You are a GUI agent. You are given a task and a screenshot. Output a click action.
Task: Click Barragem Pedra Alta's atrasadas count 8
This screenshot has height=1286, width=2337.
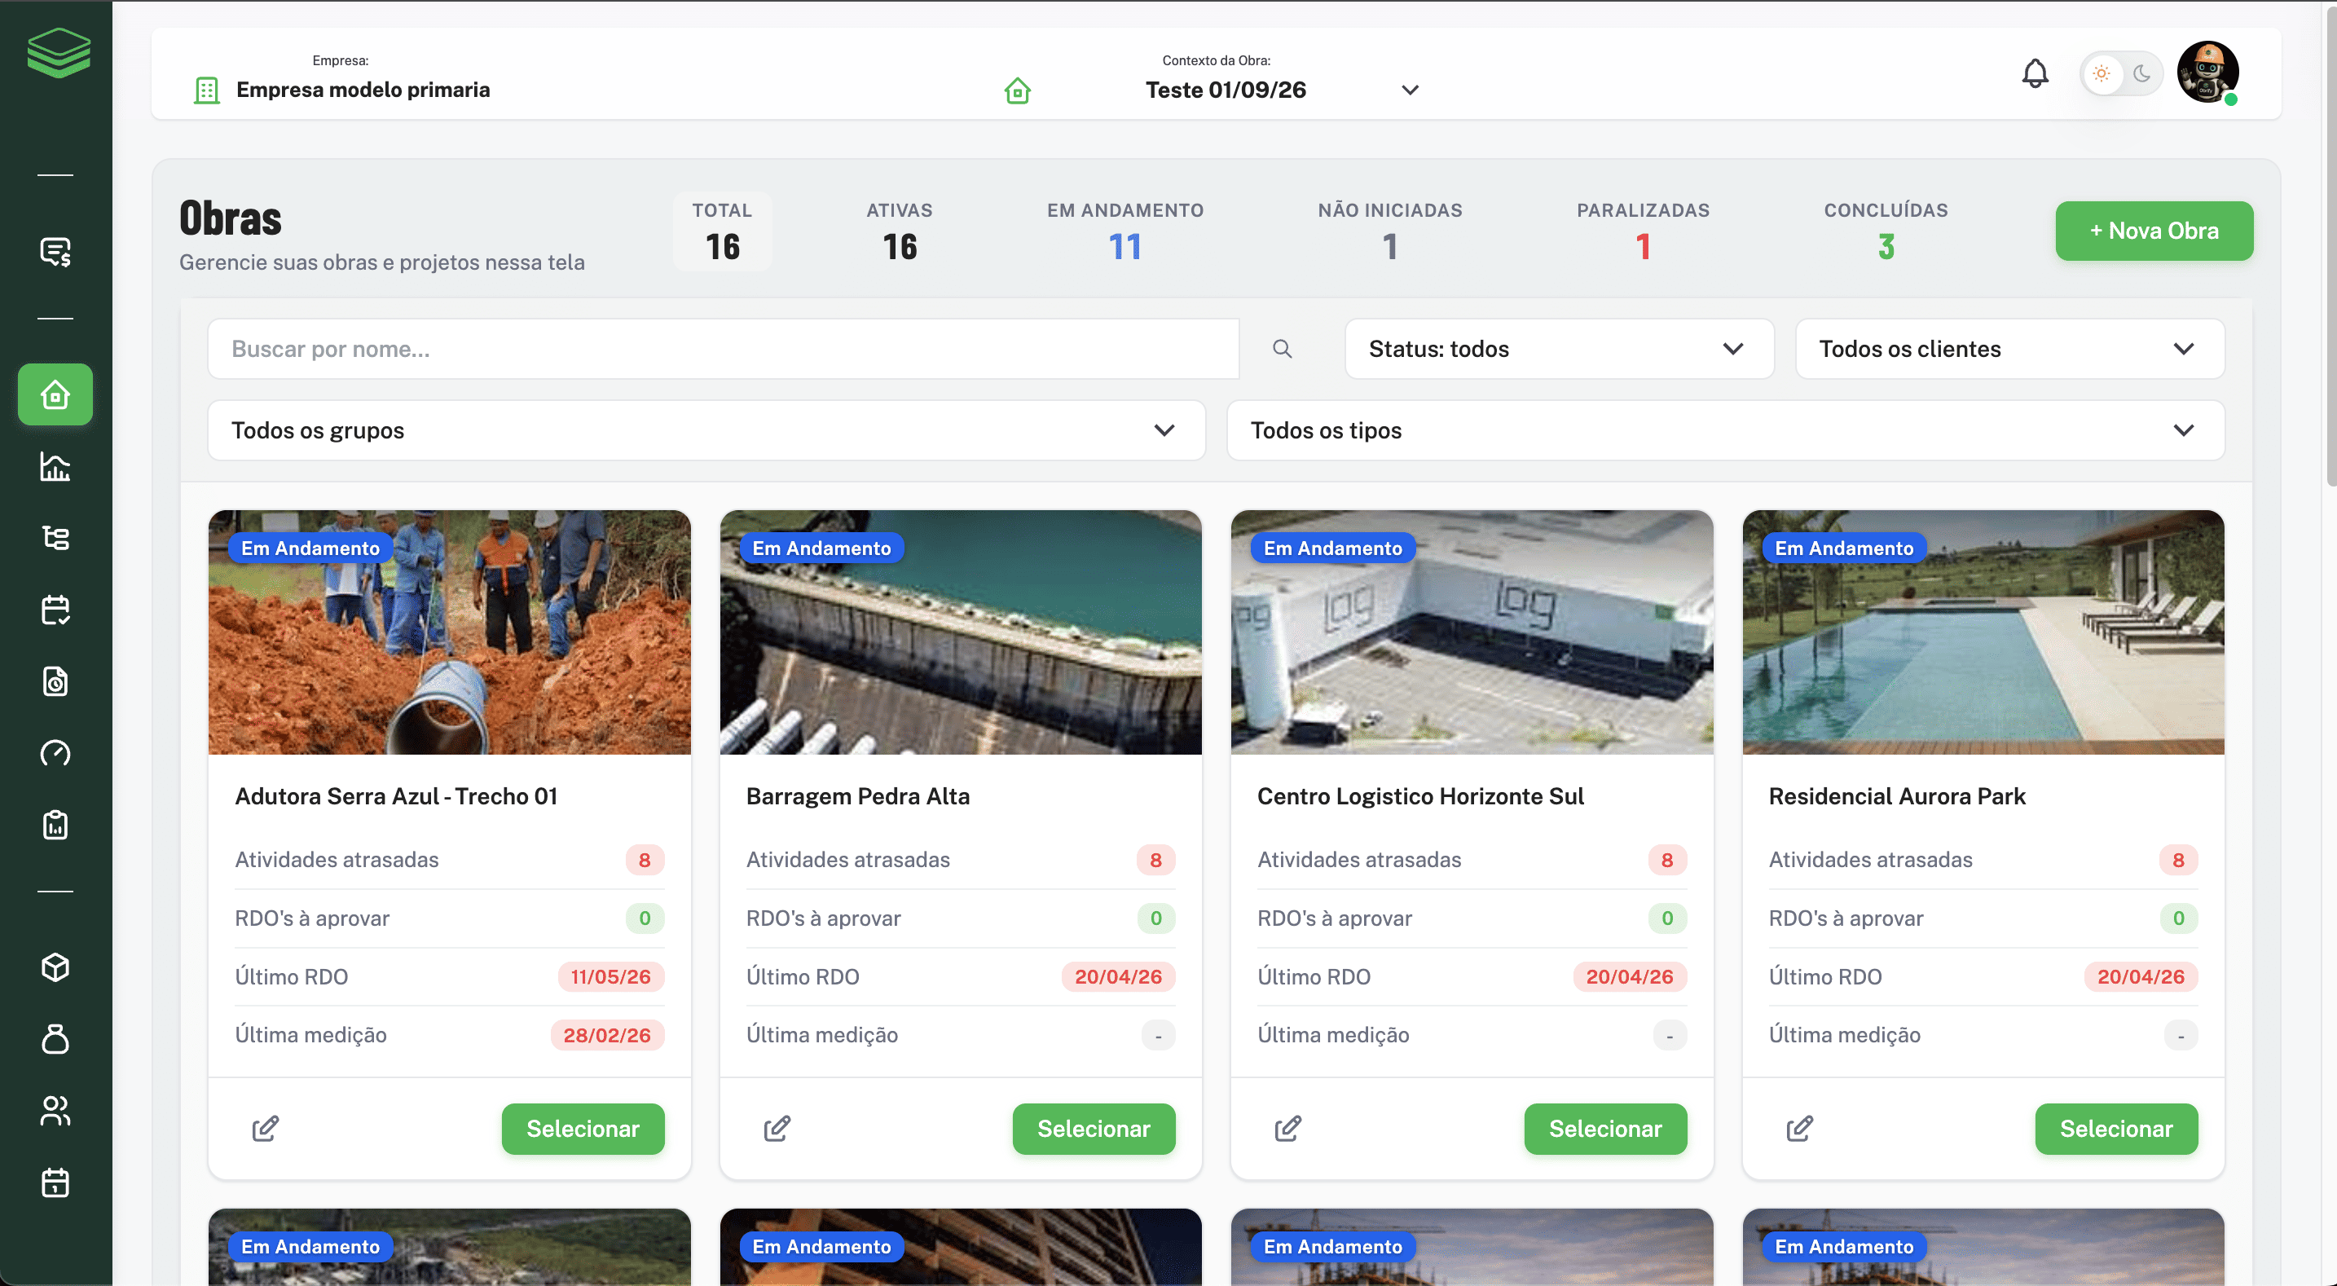(x=1155, y=860)
